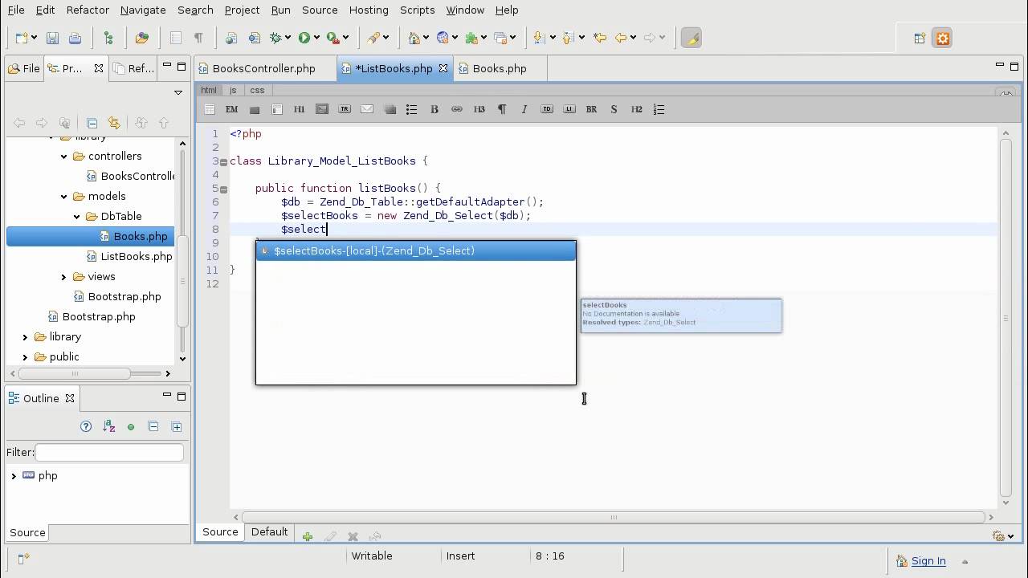The width and height of the screenshot is (1028, 578).
Task: Switch to BooksController.php editor tab
Action: [264, 68]
